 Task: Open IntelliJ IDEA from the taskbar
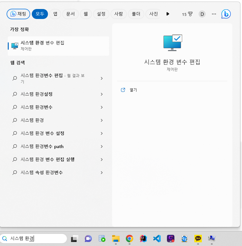click(143, 239)
